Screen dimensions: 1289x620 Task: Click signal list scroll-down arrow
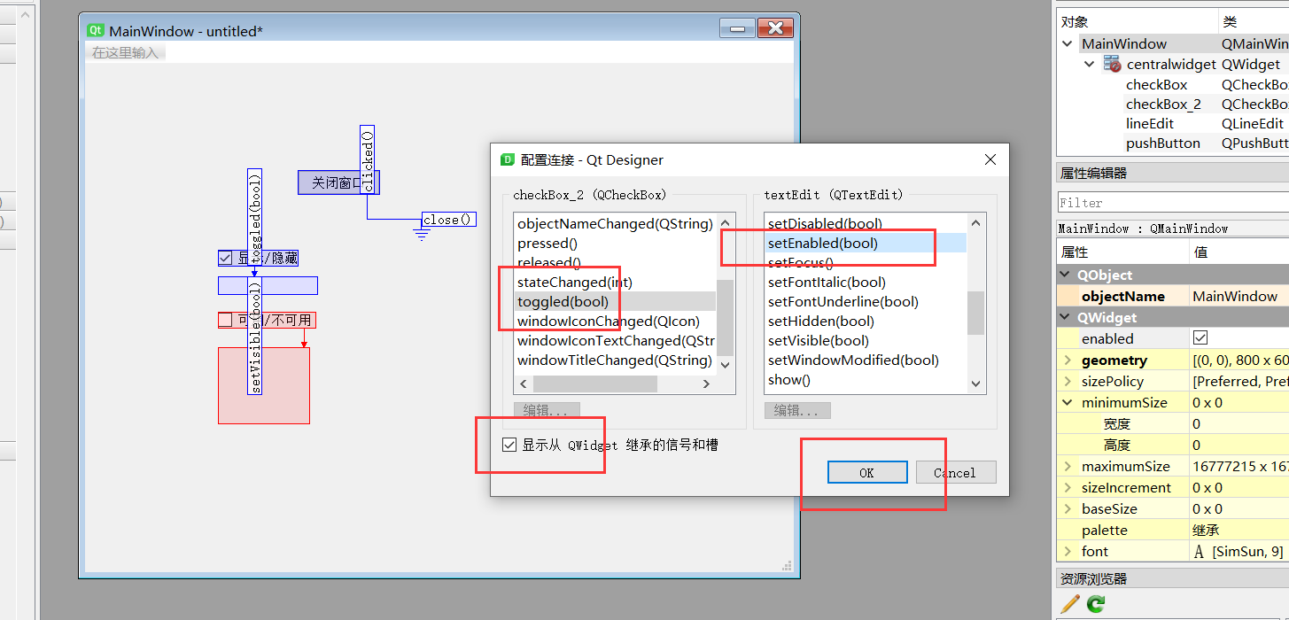point(726,365)
